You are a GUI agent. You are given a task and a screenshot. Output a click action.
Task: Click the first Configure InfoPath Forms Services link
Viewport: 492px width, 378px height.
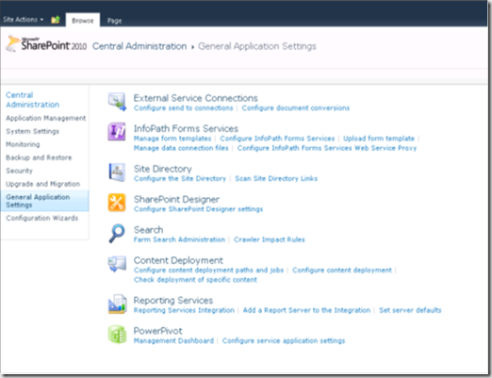click(x=277, y=139)
